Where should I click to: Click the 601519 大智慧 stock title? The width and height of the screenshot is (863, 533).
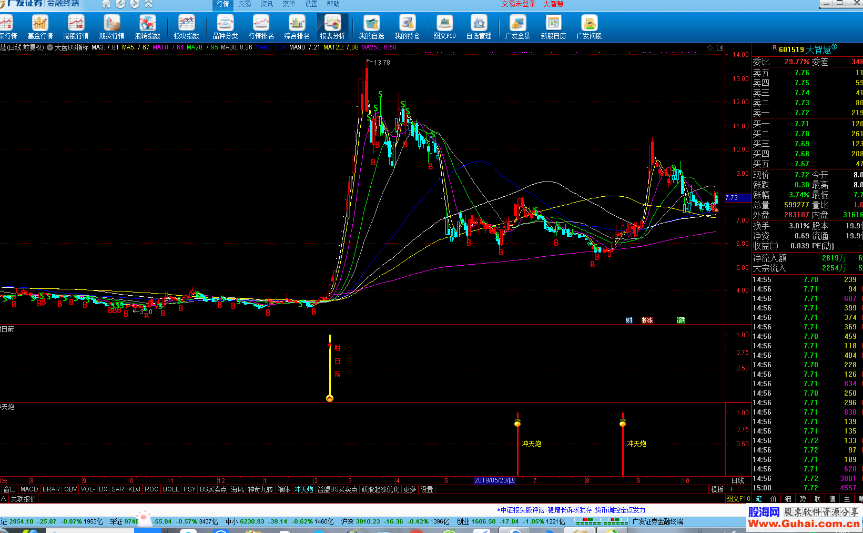click(x=805, y=49)
